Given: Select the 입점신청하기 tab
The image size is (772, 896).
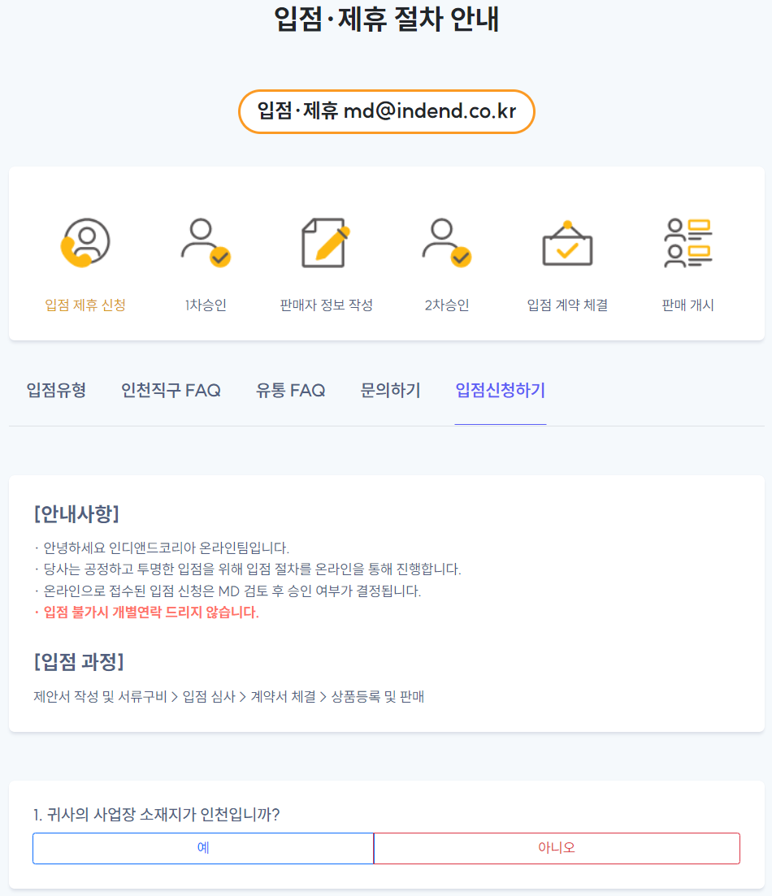Looking at the screenshot, I should point(501,390).
